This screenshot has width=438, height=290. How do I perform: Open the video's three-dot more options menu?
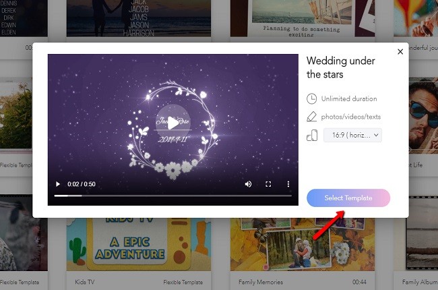pyautogui.click(x=288, y=184)
